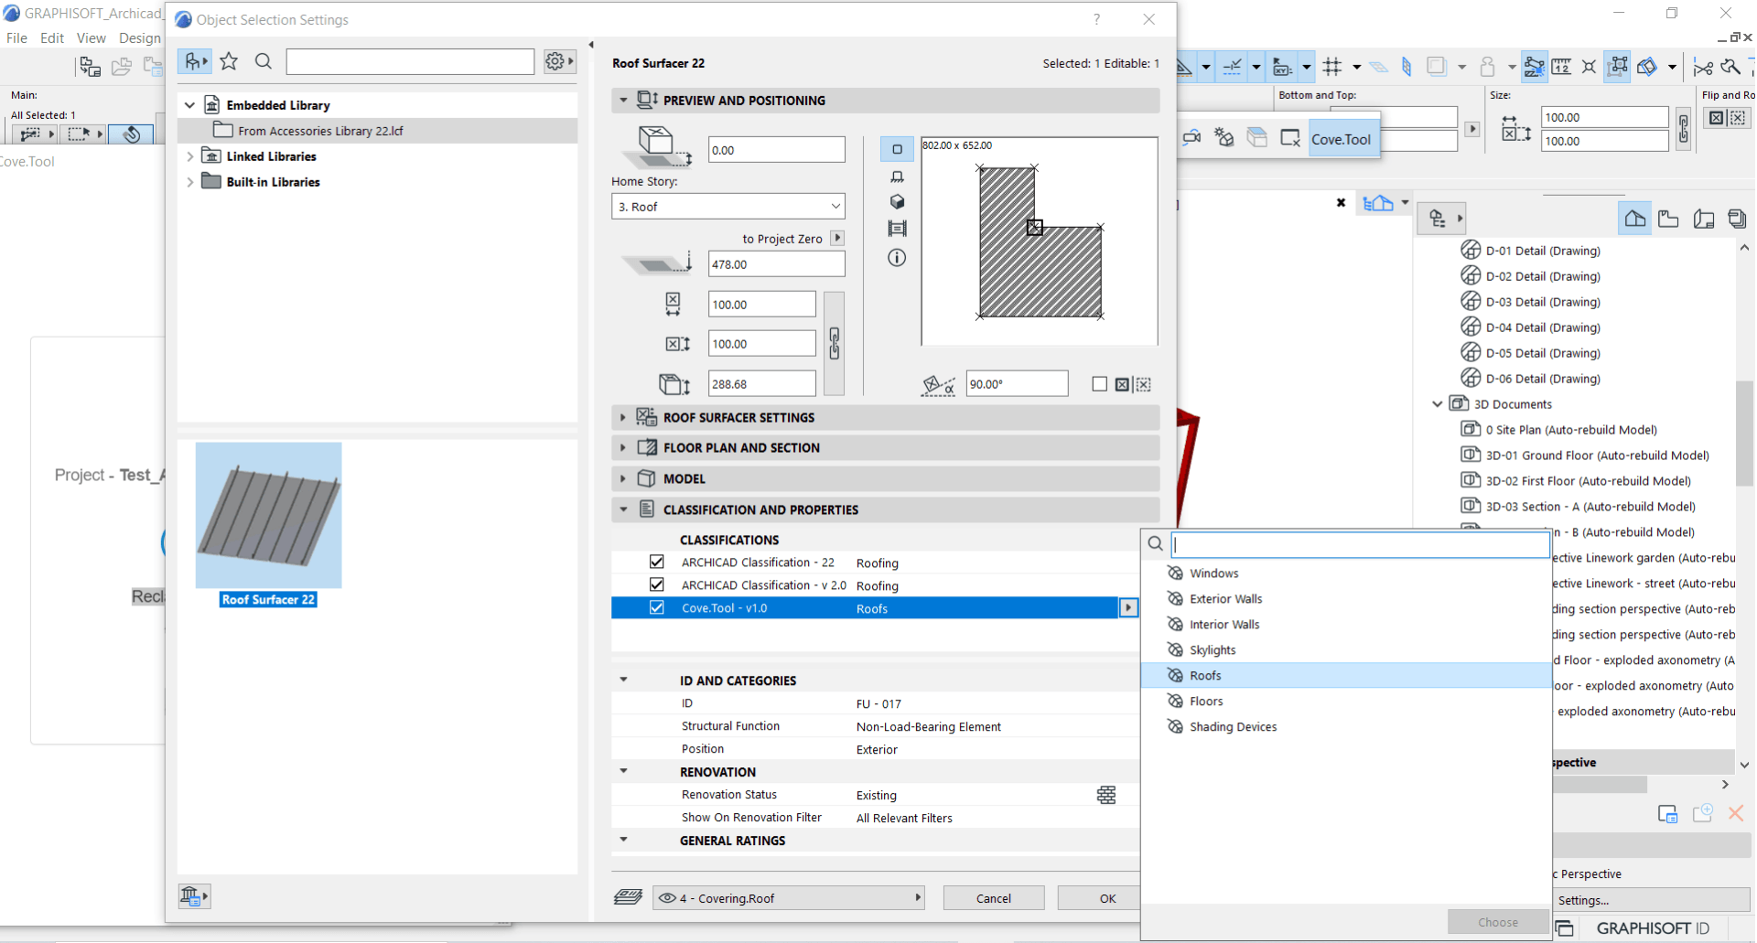Click the delete X icon below Navigator

1736,812
